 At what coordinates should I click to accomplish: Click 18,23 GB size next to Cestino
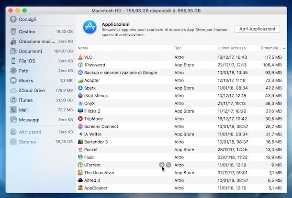65,31
